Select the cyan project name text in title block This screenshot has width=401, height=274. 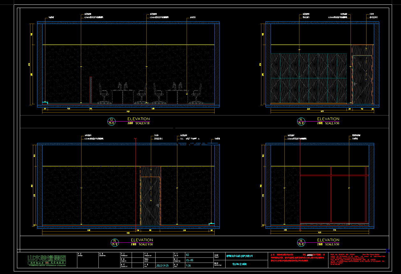tap(240, 256)
